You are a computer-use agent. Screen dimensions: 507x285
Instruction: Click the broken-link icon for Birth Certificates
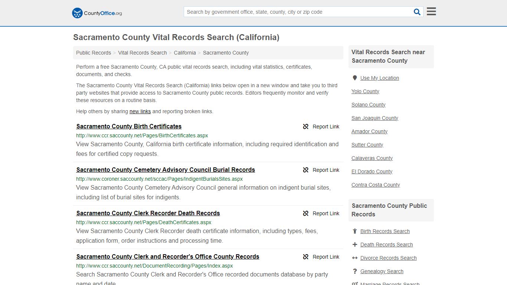306,127
